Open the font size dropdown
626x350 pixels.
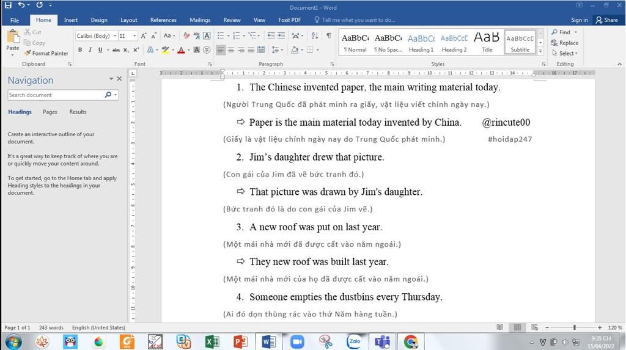coord(134,36)
